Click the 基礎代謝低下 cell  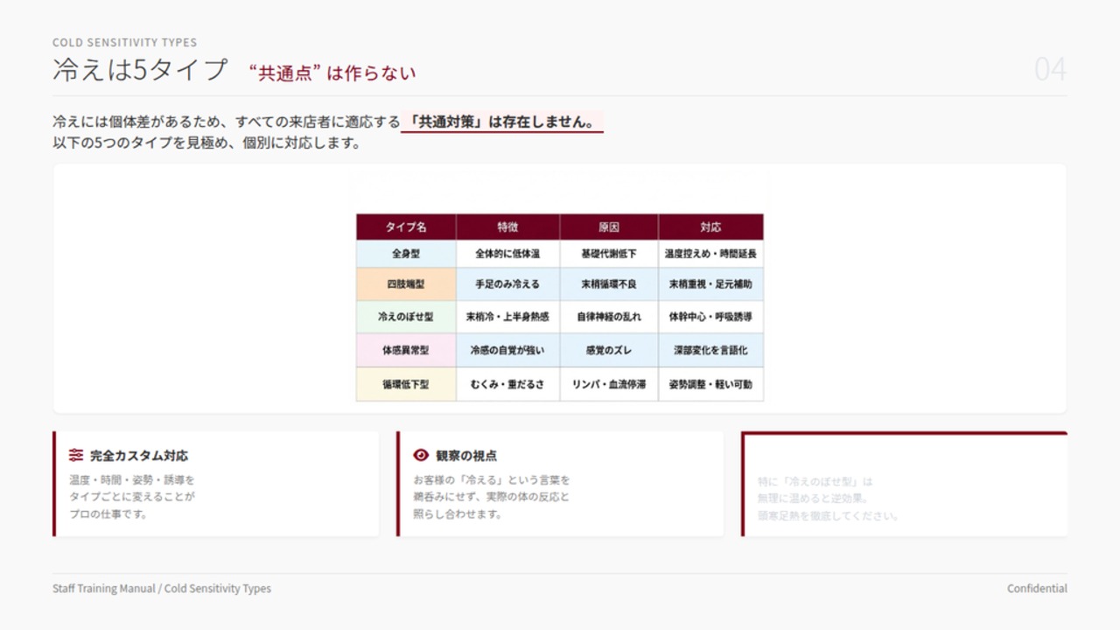(609, 254)
